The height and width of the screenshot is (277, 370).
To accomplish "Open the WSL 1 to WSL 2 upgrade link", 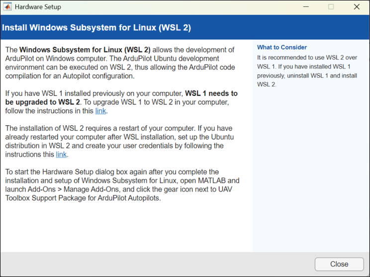I will [x=100, y=111].
